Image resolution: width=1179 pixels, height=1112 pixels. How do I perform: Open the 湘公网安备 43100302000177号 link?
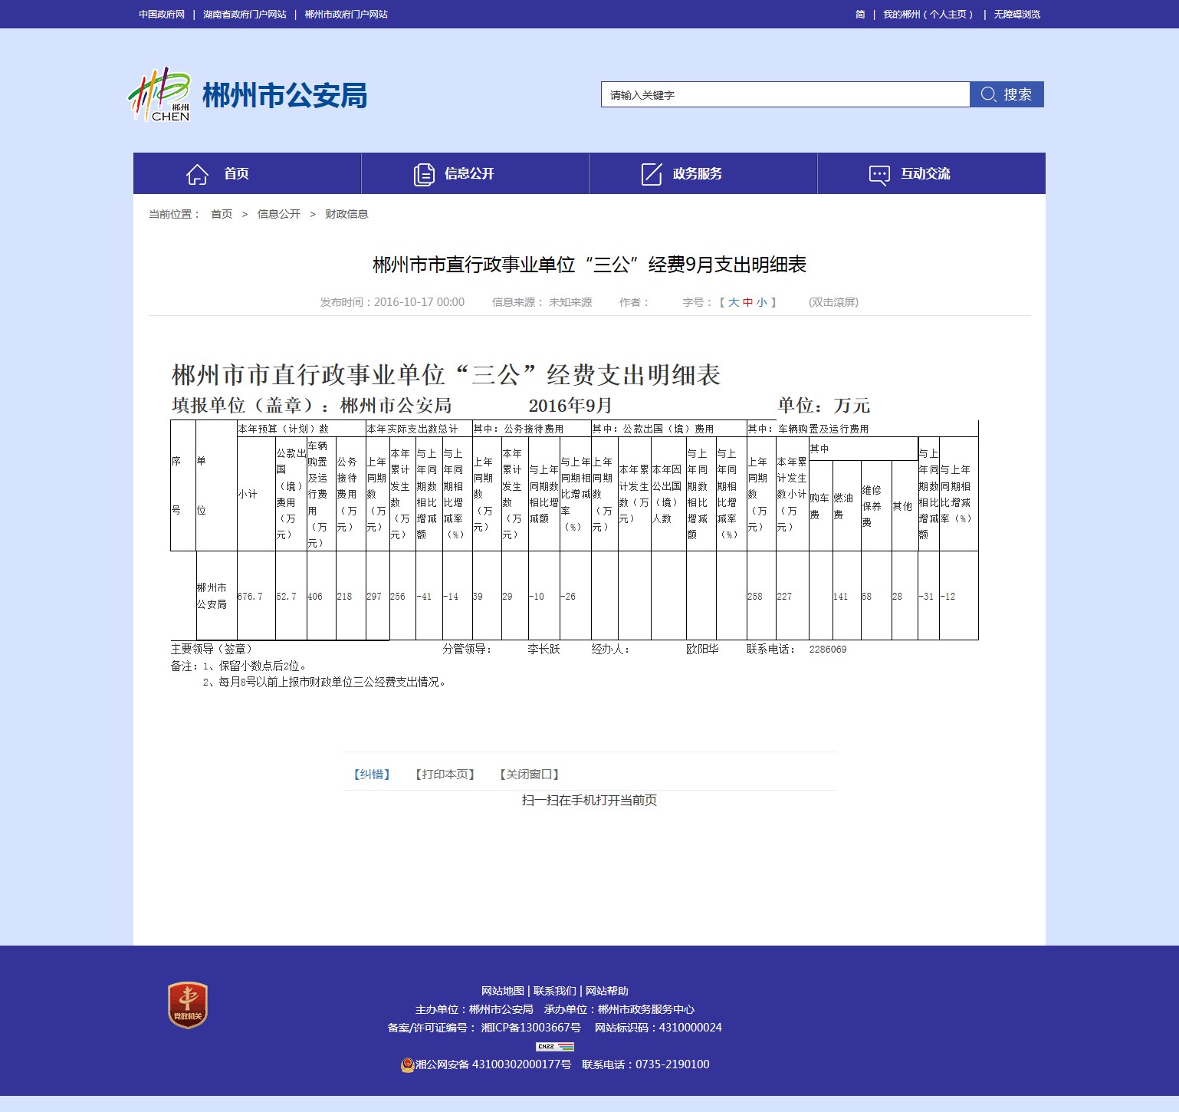493,1064
